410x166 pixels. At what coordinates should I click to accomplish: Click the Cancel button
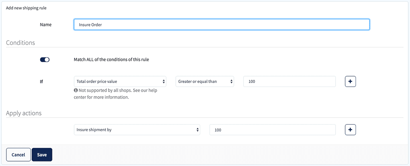pos(18,154)
